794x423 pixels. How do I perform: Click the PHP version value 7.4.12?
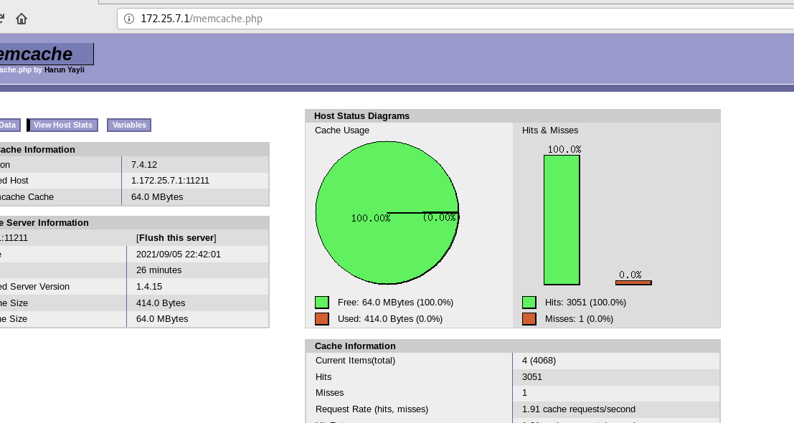pyautogui.click(x=144, y=164)
